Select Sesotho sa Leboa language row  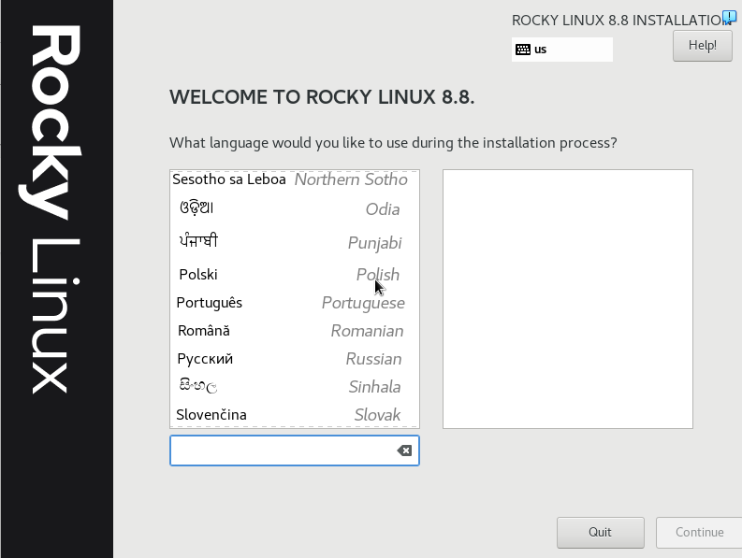(x=295, y=179)
